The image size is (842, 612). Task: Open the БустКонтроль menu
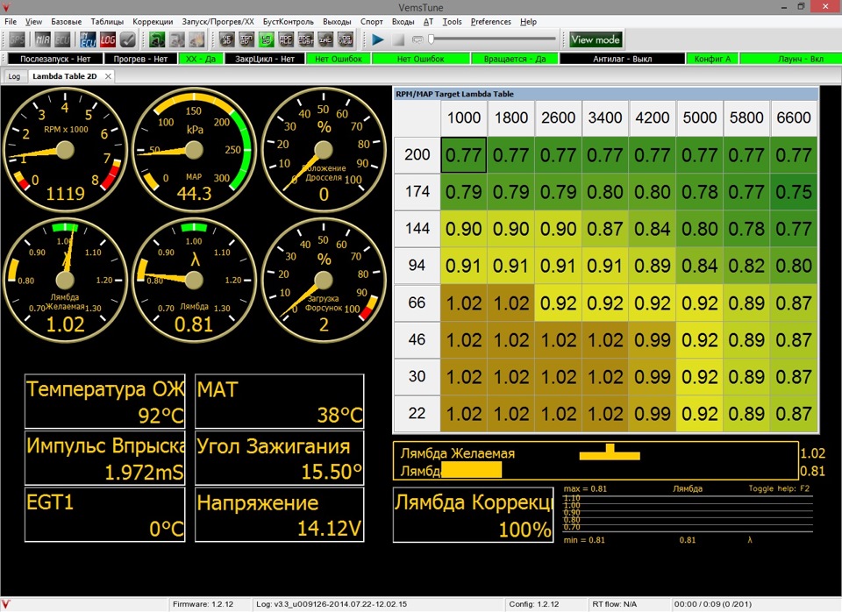pyautogui.click(x=288, y=21)
